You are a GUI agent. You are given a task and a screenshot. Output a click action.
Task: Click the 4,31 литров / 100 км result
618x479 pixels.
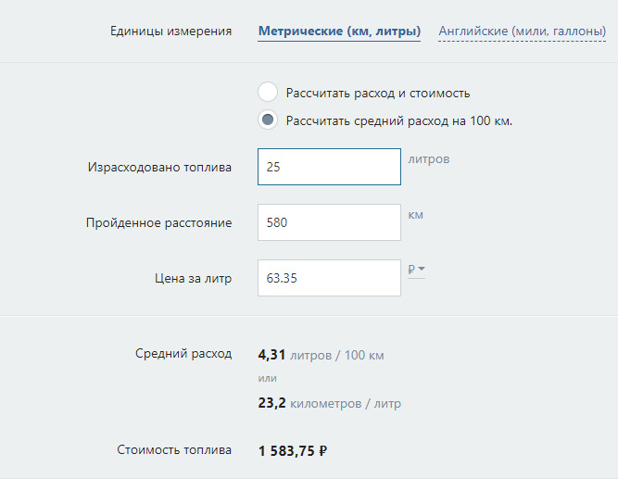[x=321, y=355]
